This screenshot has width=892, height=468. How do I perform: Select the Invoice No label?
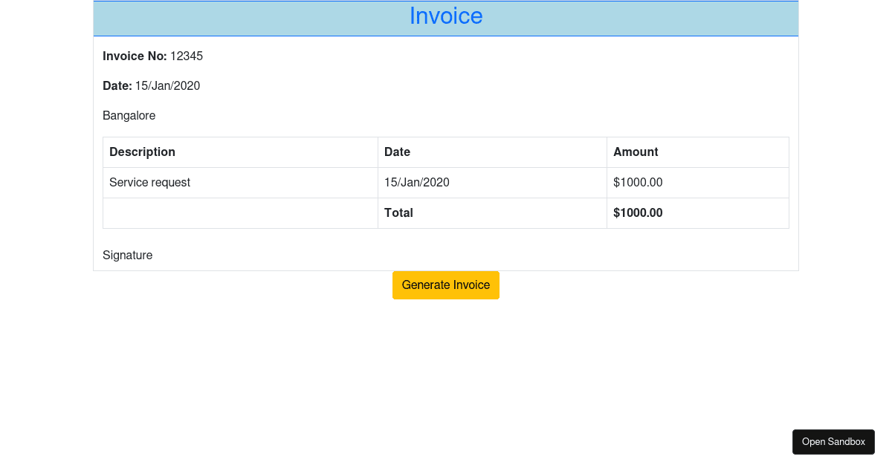[x=135, y=56]
